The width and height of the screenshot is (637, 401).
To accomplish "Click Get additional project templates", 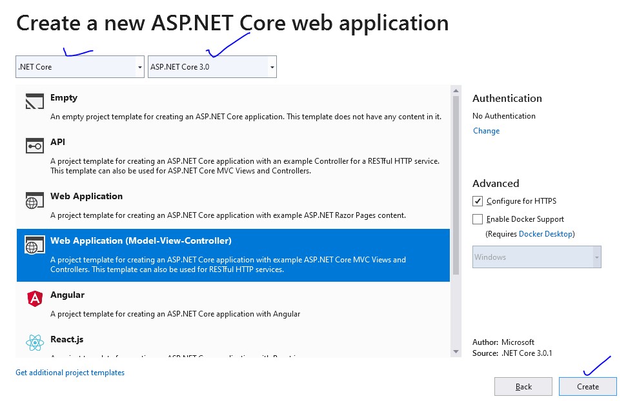I will click(x=70, y=372).
